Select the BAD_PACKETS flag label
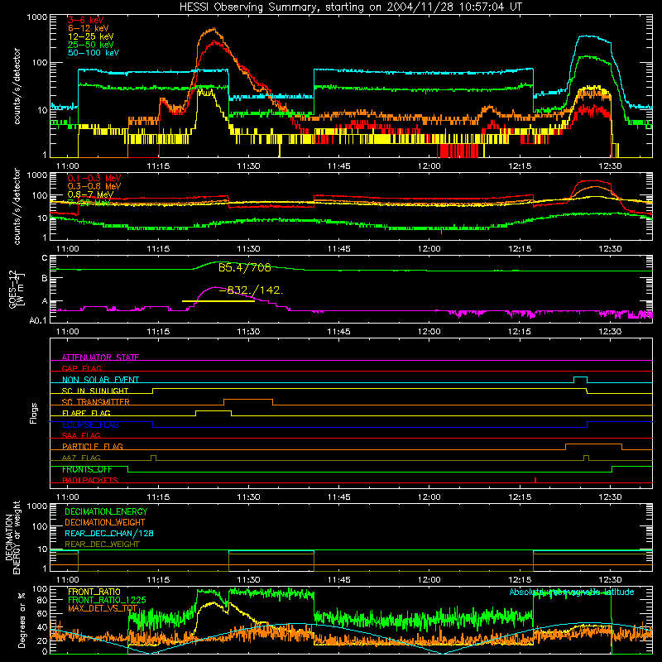 click(90, 480)
